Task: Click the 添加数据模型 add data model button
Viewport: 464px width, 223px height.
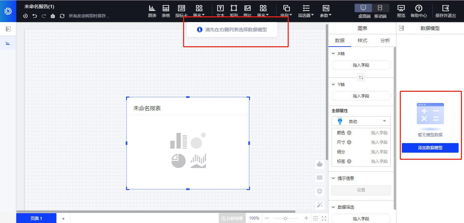Action: pos(430,148)
